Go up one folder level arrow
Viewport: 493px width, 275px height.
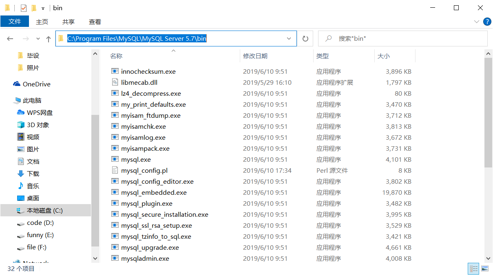tap(49, 39)
